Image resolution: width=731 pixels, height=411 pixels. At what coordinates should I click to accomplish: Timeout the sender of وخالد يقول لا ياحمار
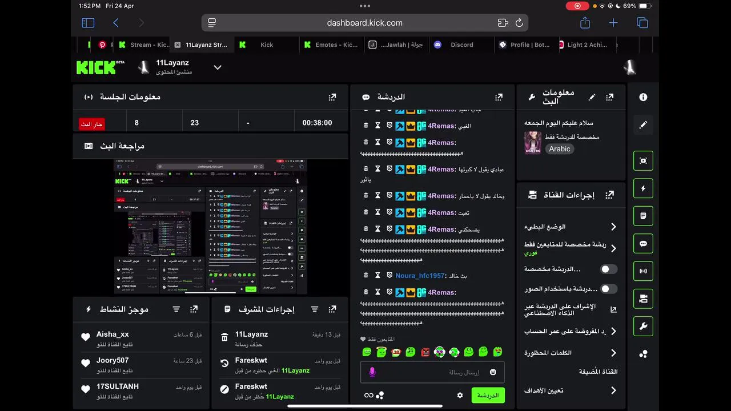377,196
